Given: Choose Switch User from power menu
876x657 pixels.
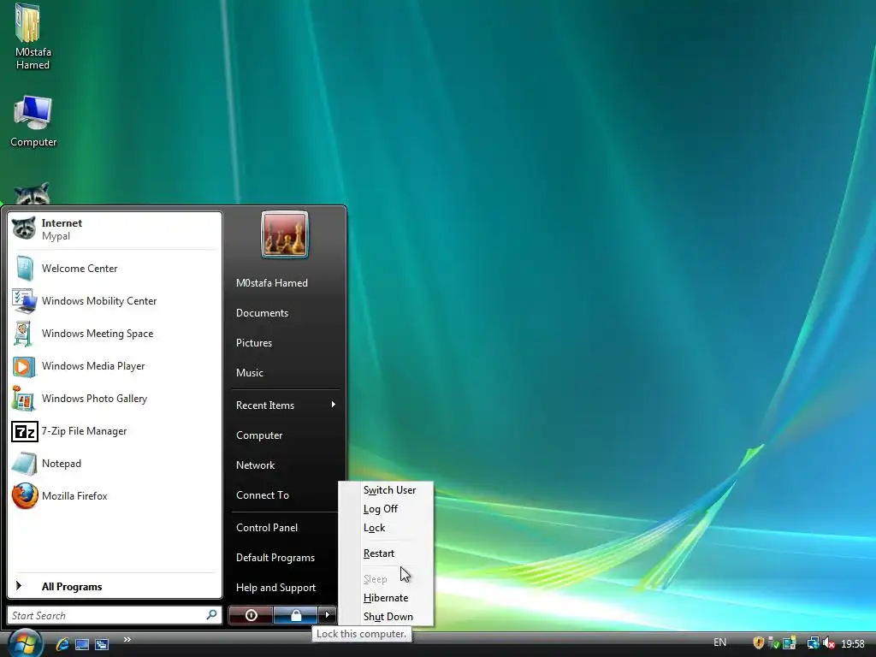Looking at the screenshot, I should point(389,490).
